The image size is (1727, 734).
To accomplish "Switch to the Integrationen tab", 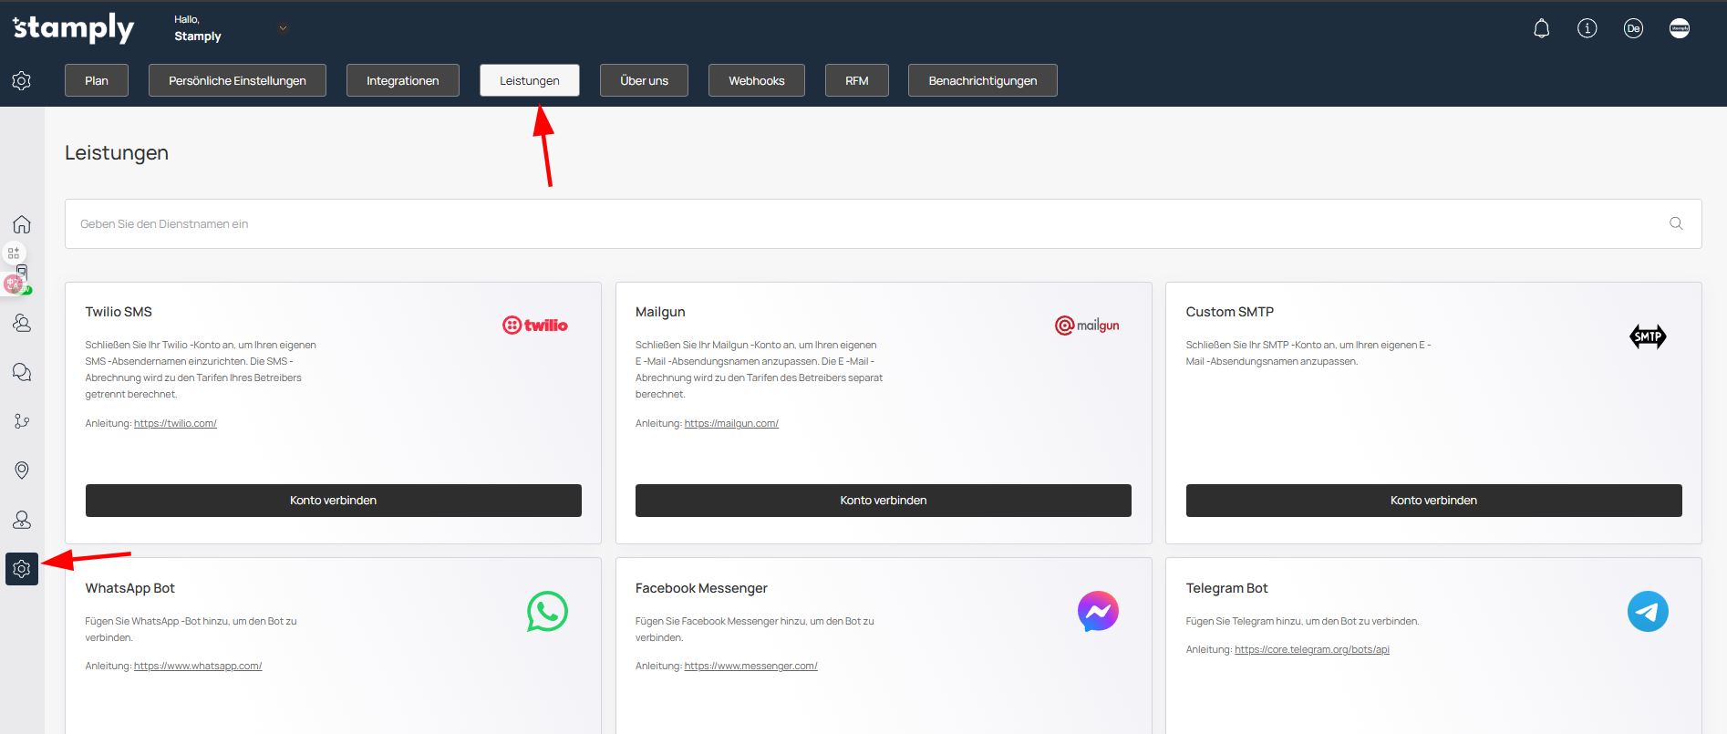I will (402, 80).
